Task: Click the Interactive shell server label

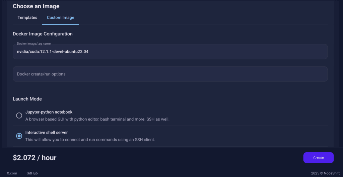Action: (x=47, y=133)
